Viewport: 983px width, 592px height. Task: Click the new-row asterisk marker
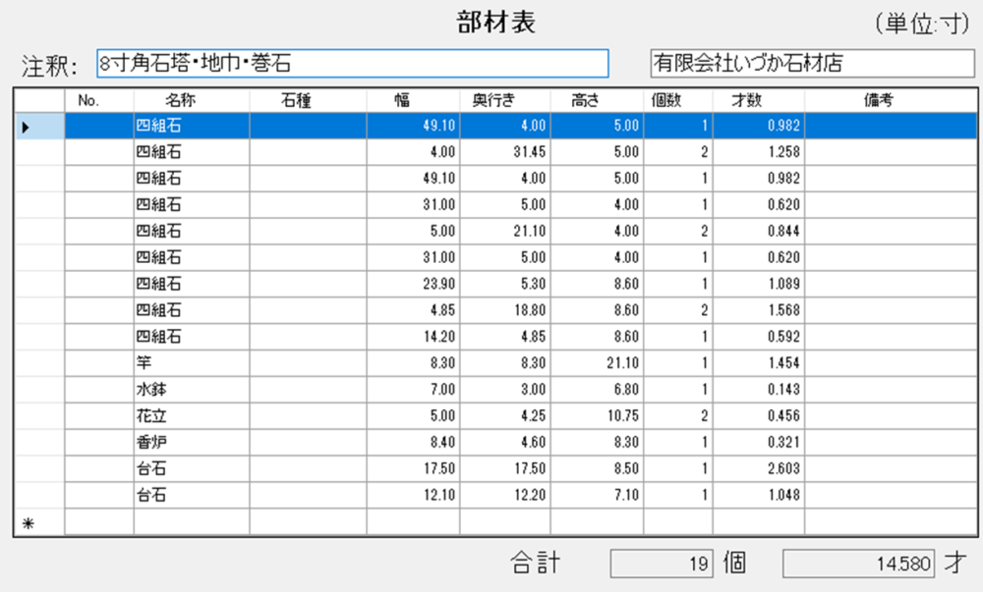coord(28,522)
